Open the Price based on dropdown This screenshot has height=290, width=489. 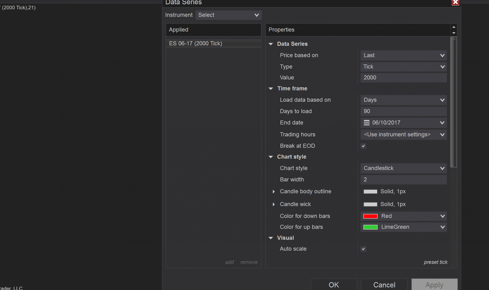click(403, 55)
